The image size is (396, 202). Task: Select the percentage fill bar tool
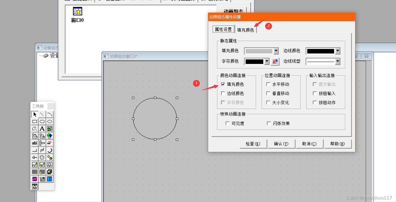tap(50, 143)
